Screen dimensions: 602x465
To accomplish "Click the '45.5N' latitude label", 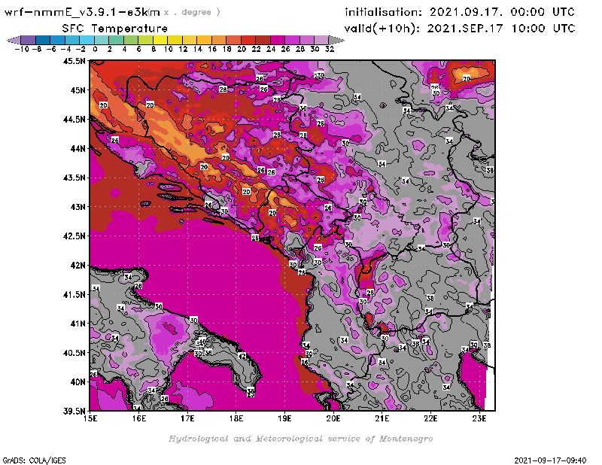I will [74, 61].
